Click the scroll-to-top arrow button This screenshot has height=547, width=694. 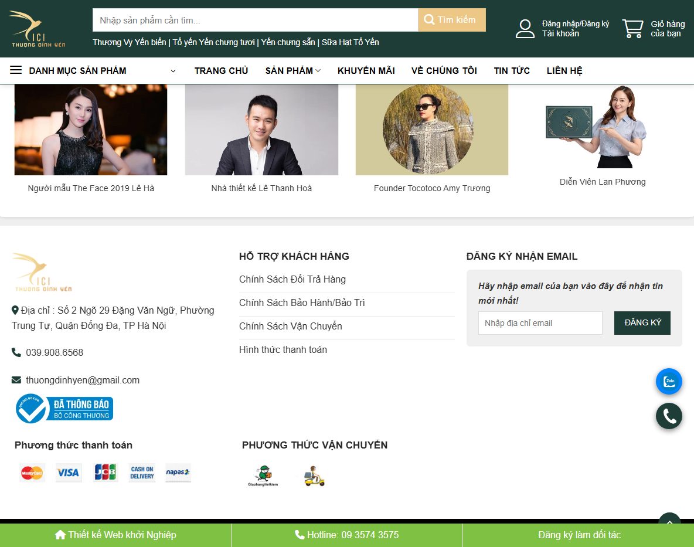click(x=669, y=522)
